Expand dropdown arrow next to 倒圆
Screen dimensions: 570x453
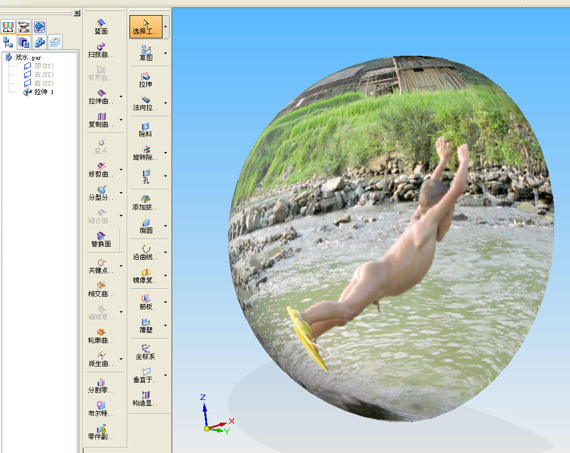(x=165, y=226)
